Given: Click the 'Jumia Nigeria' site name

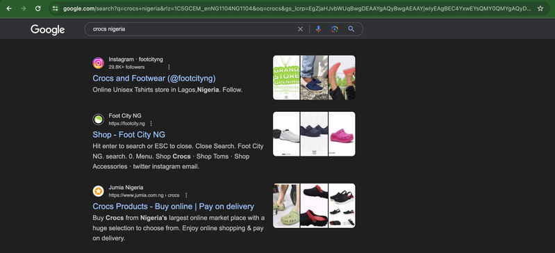Looking at the screenshot, I should tap(126, 188).
